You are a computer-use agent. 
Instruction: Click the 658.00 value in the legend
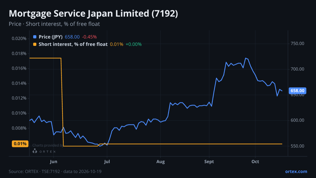[72, 37]
